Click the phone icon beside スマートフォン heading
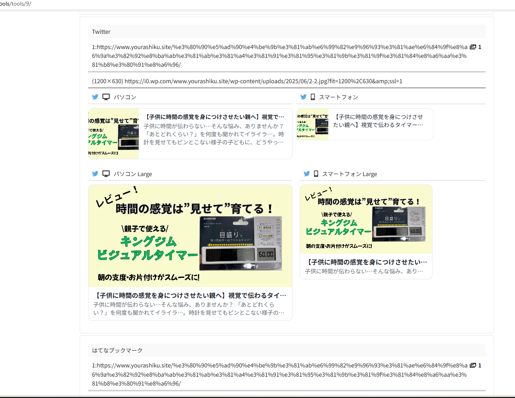Viewport: 515px width, 398px height. tap(313, 97)
